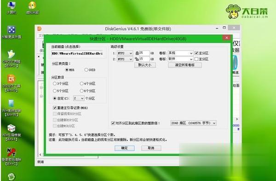Select the MBR partition table type
Screen dimensions: 276x181
pos(67,70)
